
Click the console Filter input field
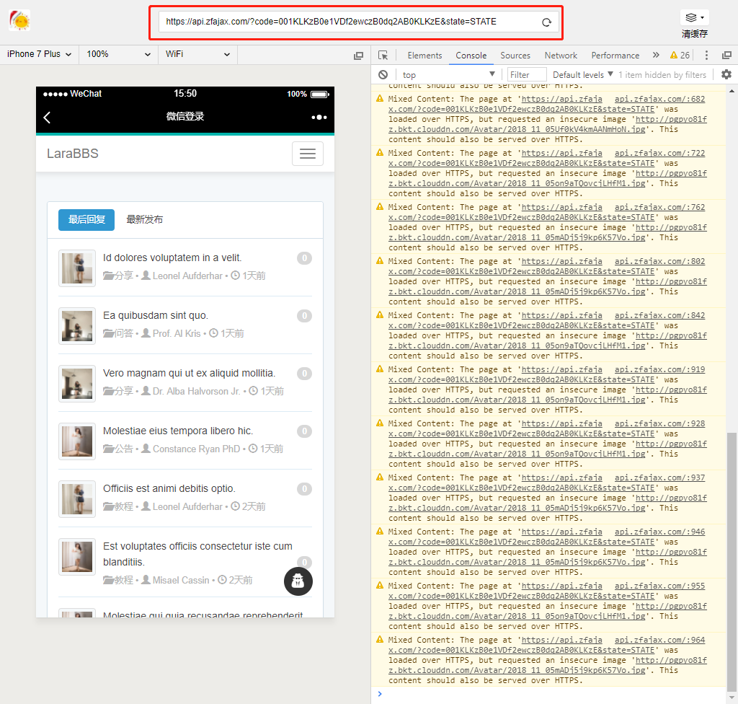click(x=526, y=74)
